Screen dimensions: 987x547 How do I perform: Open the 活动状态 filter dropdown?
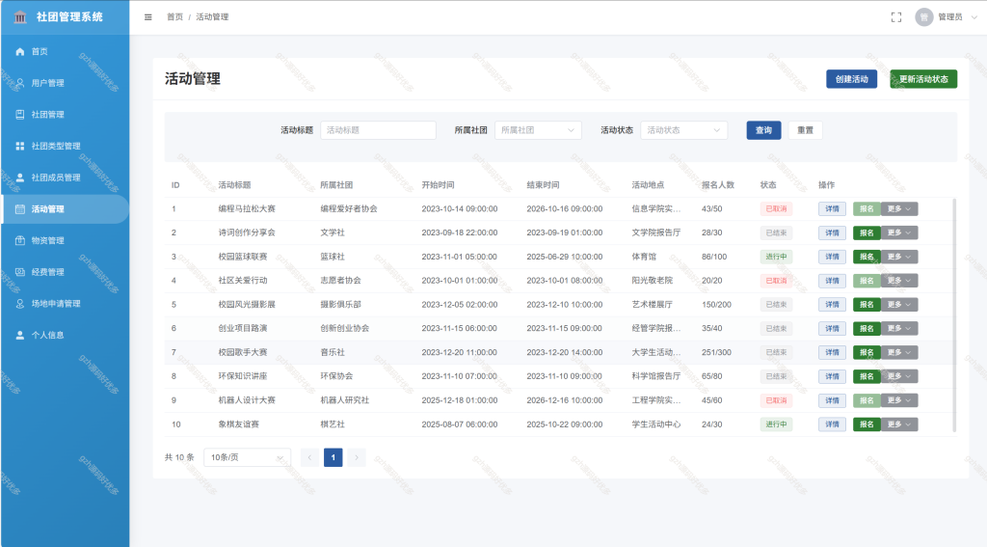pyautogui.click(x=684, y=130)
